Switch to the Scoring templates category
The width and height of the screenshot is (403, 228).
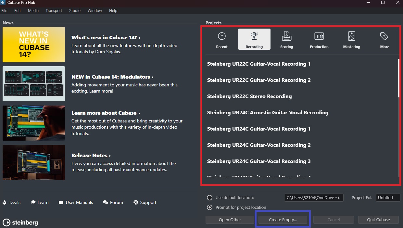pyautogui.click(x=287, y=40)
